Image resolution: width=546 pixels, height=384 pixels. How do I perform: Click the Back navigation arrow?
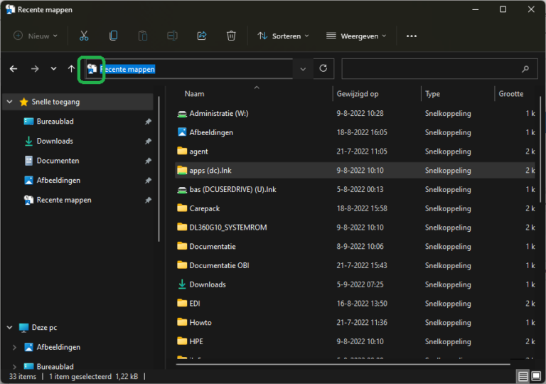(14, 69)
